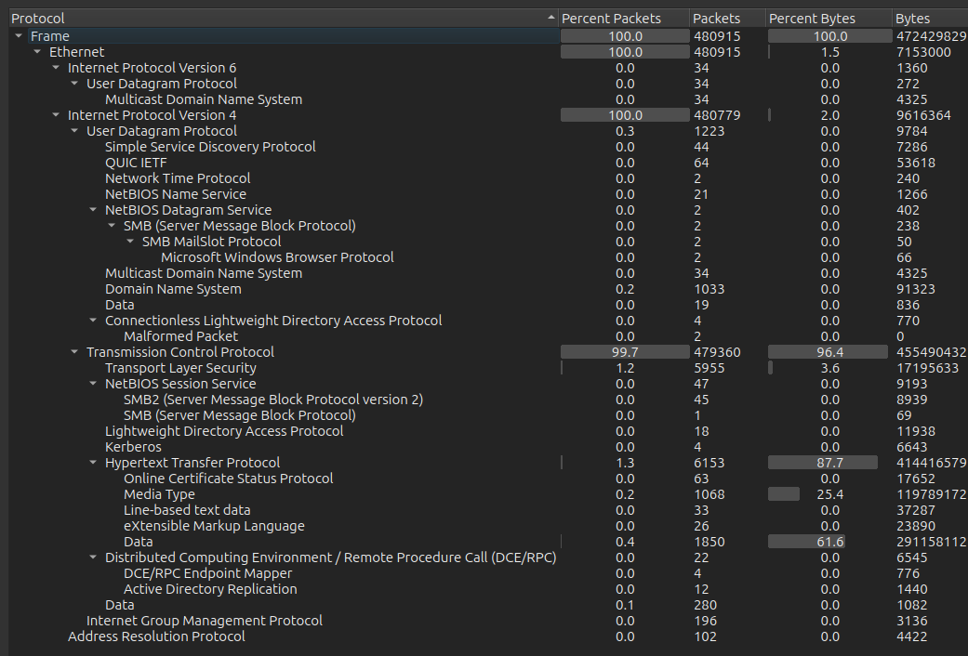The height and width of the screenshot is (656, 968).
Task: Sort by the Protocol column header
Action: coord(279,19)
